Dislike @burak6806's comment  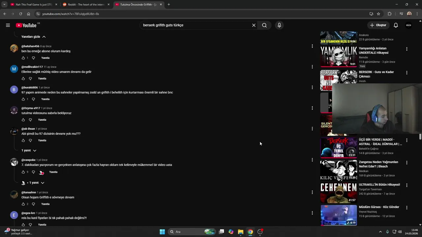[x=33, y=99]
